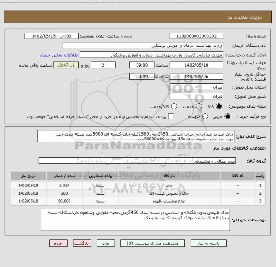Screen dimensions: 276x267
Task: Click the شرح کلی نیاز description box
Action: click(x=136, y=136)
